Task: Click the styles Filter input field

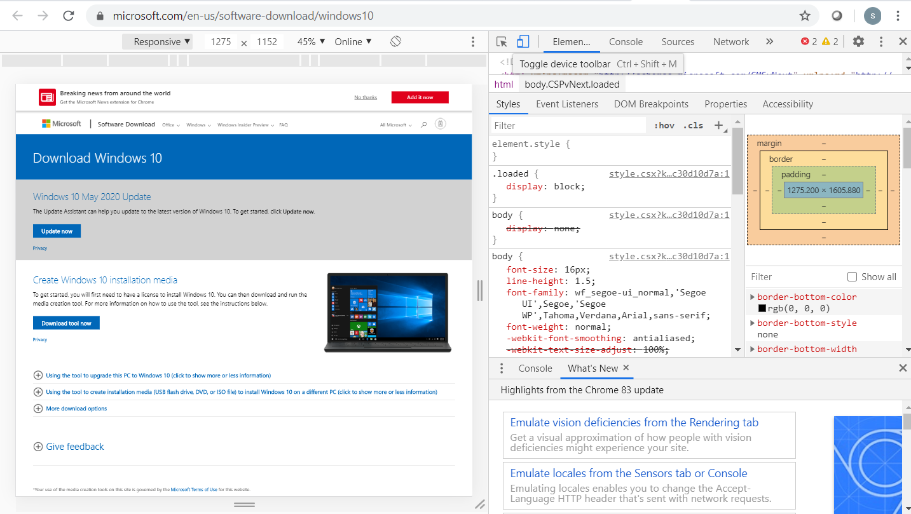Action: pyautogui.click(x=569, y=126)
